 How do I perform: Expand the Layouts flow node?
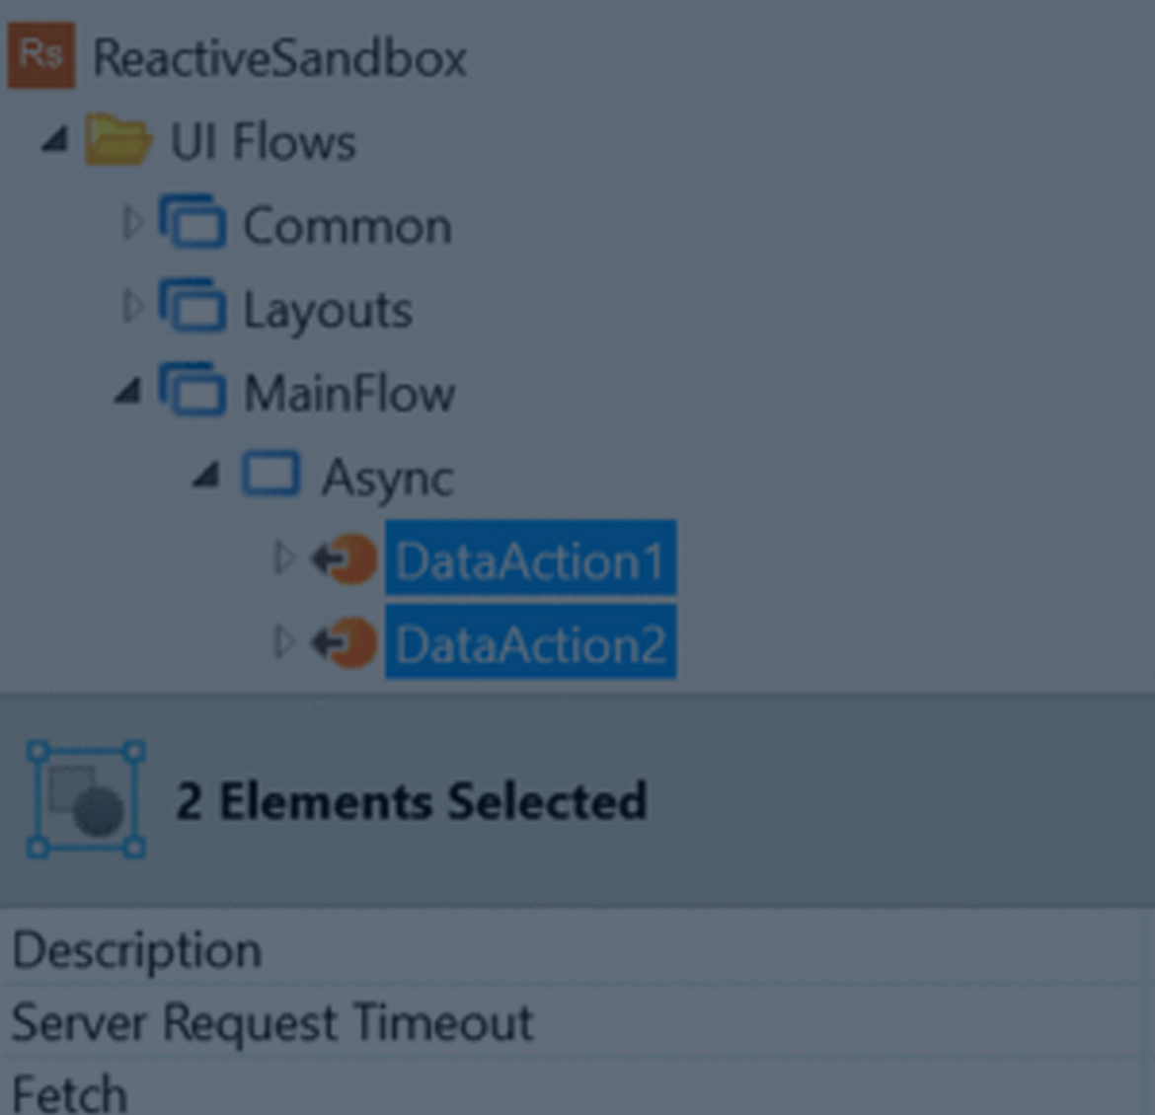pyautogui.click(x=131, y=308)
